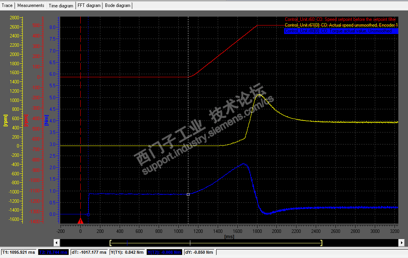Open the Measurements tab
Viewport: 408px width, 258px height.
point(31,5)
